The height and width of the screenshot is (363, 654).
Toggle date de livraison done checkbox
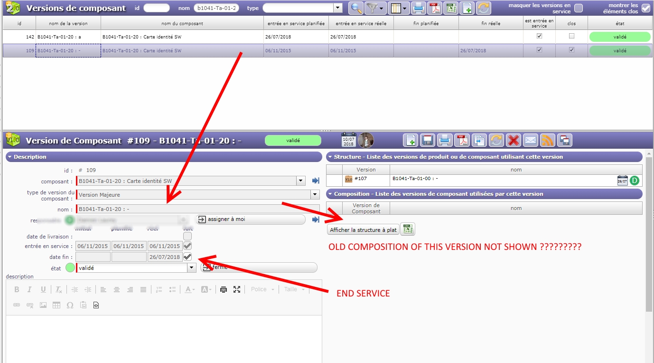[187, 236]
